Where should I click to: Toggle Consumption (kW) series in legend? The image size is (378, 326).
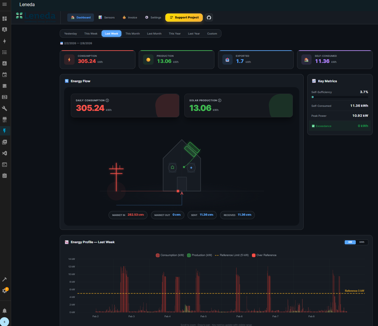[x=170, y=255]
